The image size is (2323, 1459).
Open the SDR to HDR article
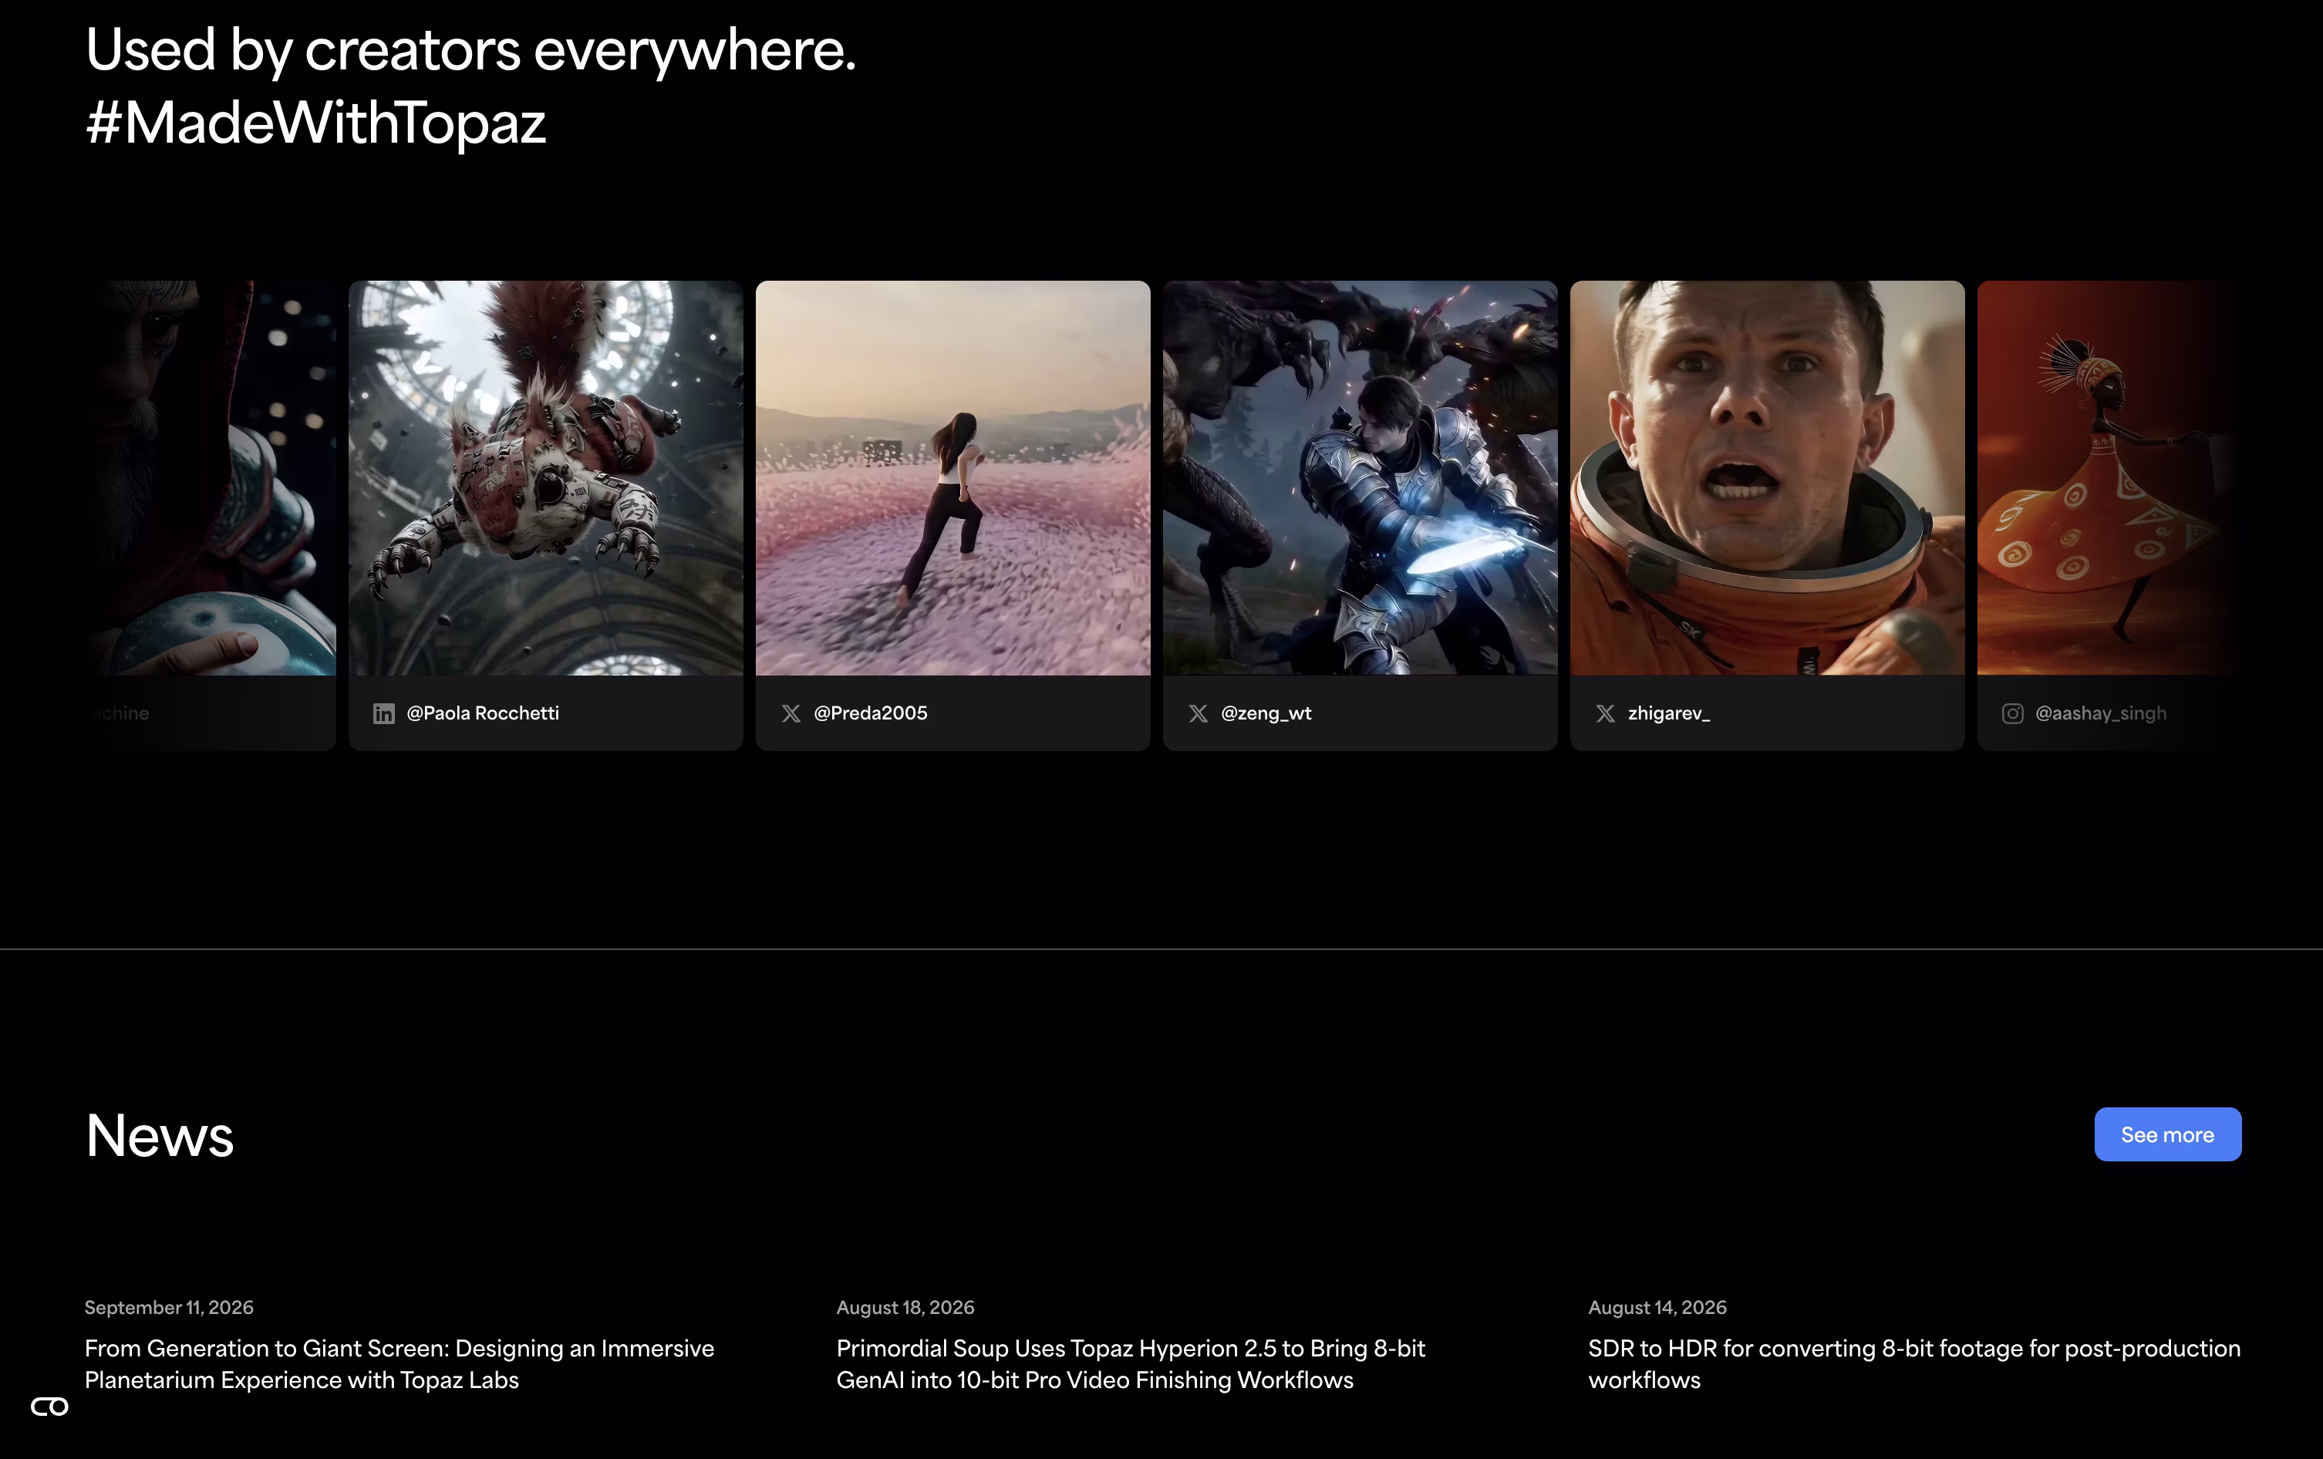pos(1915,1364)
